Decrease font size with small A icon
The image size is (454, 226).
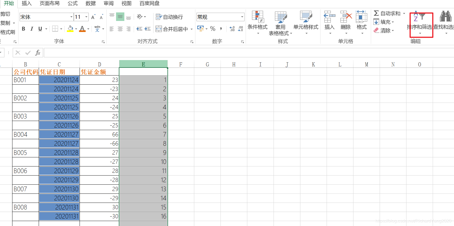pyautogui.click(x=101, y=17)
